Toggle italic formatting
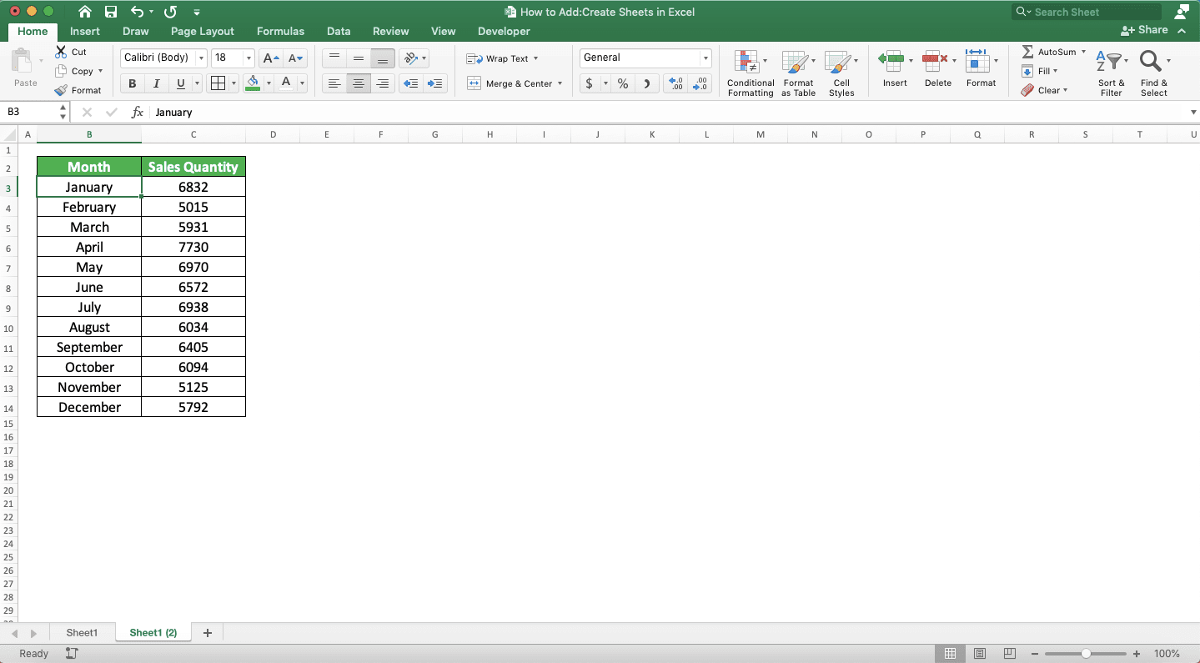 pyautogui.click(x=156, y=83)
